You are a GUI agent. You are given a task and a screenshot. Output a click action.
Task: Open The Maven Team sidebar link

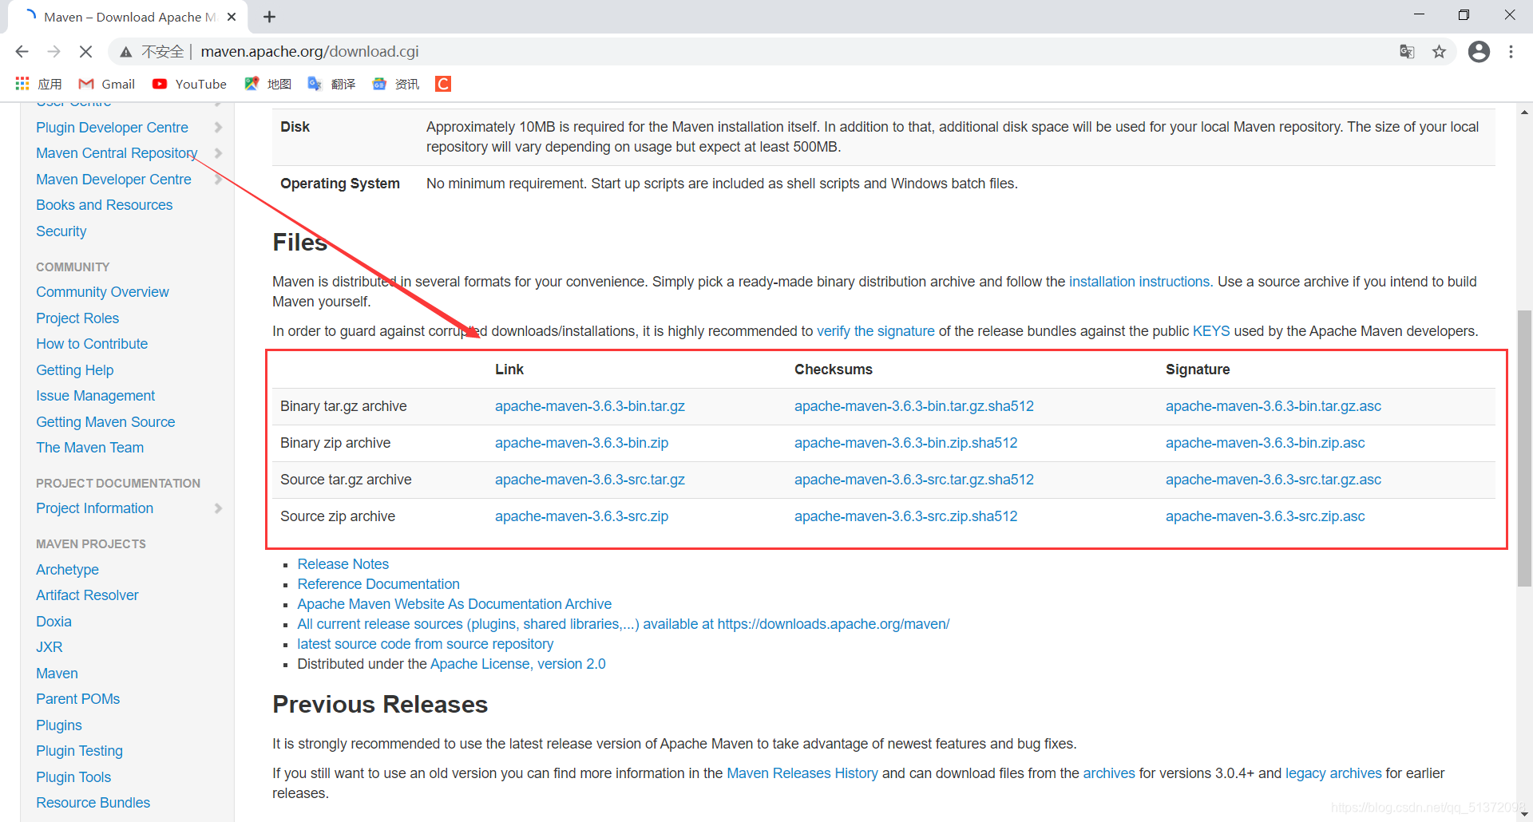89,448
